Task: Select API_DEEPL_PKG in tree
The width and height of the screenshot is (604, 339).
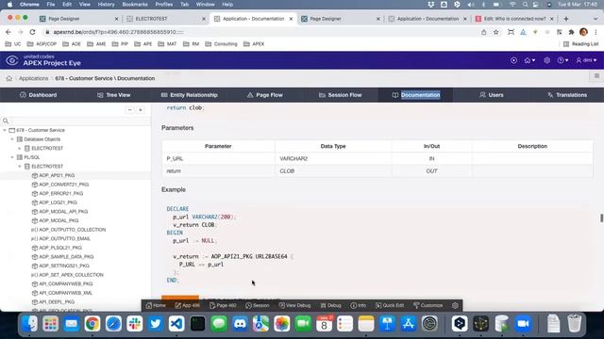Action: [57, 302]
